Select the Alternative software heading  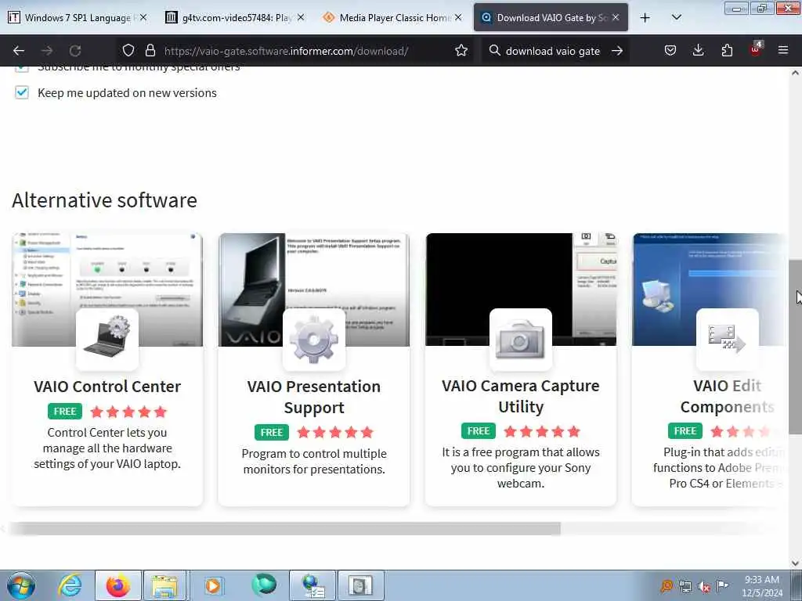(x=104, y=200)
